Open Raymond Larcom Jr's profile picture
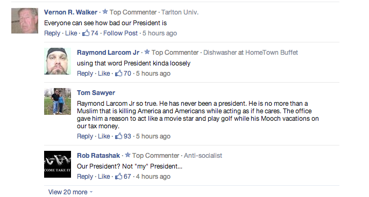This screenshot has width=369, height=197. 58,61
